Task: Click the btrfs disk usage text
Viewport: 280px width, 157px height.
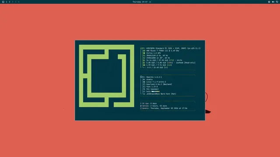Action: 164,60
